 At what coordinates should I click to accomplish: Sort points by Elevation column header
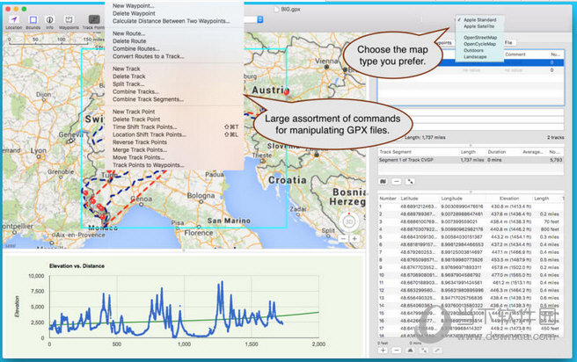(x=509, y=199)
